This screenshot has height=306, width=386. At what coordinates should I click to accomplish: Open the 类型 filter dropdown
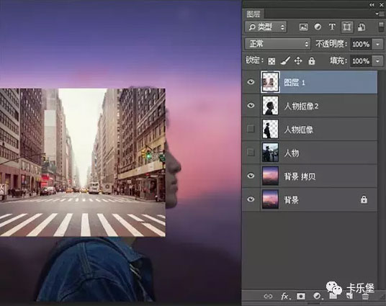[266, 27]
